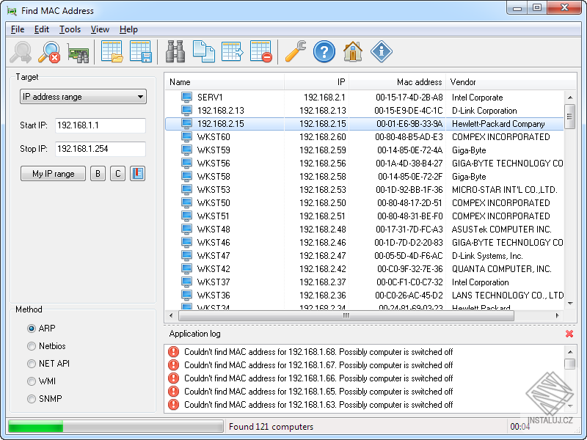587x440 pixels.
Task: Click the Stop search magnifier icon
Action: click(x=49, y=52)
